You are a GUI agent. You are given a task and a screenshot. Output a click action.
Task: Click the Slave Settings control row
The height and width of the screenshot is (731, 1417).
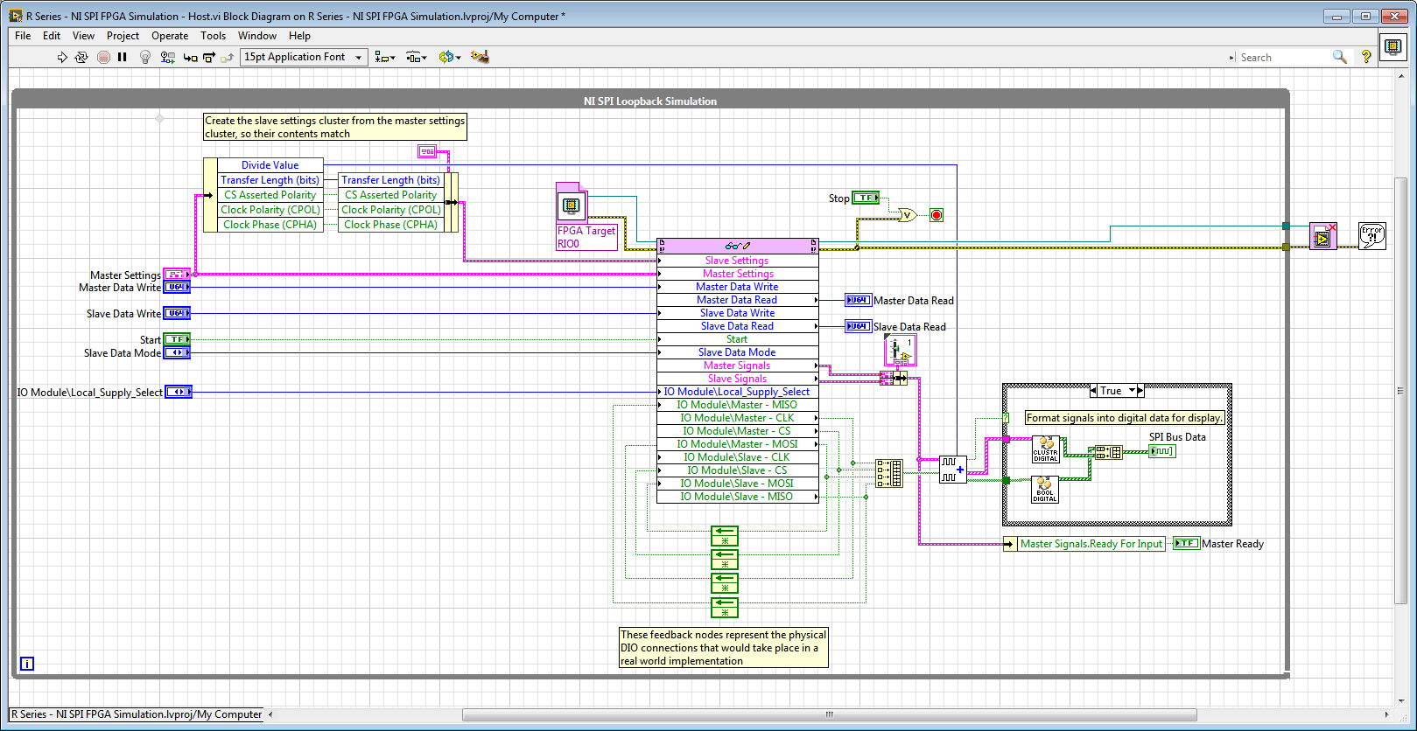[738, 261]
